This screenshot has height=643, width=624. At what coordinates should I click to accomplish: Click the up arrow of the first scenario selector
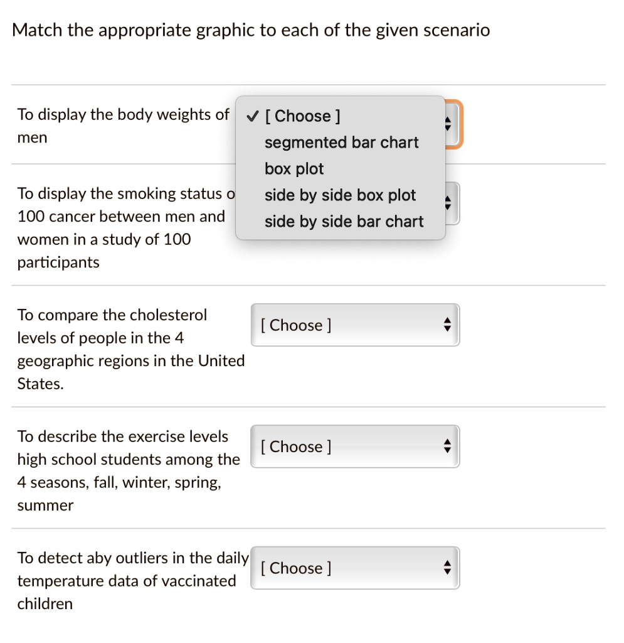pos(447,120)
